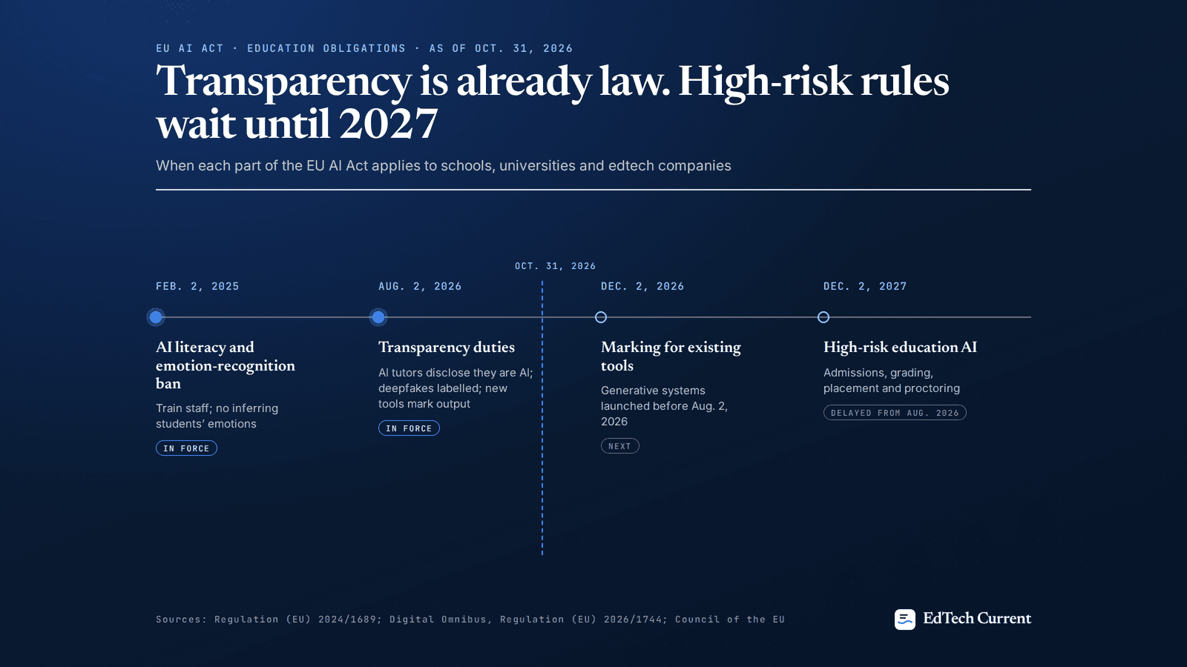Click the EdTech Current logo icon
1187x667 pixels.
click(x=904, y=619)
